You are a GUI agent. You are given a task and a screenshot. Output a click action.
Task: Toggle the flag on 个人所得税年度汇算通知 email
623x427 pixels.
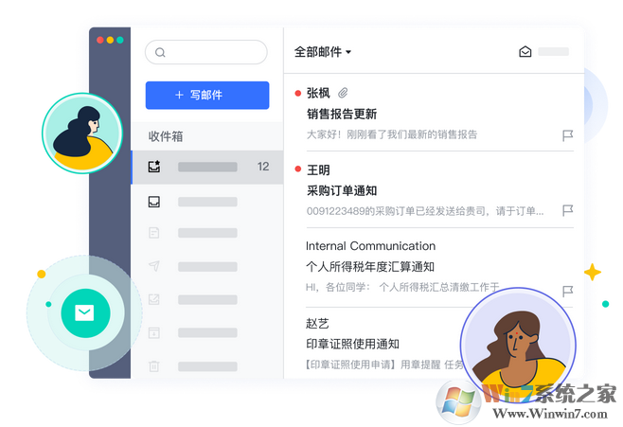coord(567,292)
